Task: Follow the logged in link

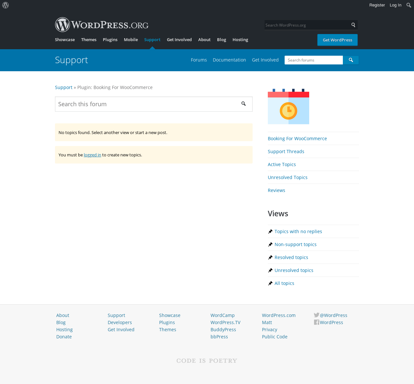Action: point(93,155)
